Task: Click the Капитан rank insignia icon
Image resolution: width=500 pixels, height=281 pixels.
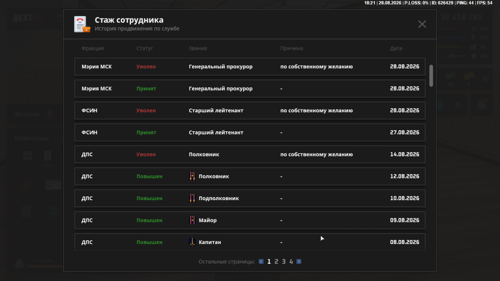Action: [x=192, y=242]
